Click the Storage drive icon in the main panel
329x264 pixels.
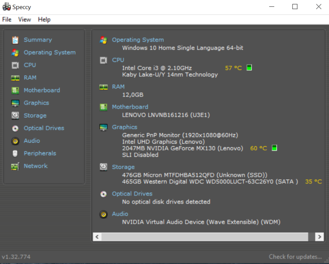point(103,167)
